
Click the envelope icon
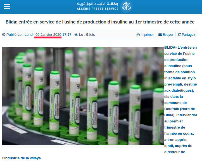click(160, 35)
